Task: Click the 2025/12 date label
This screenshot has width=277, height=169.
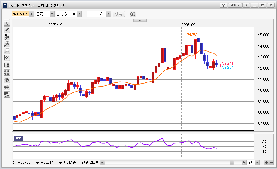Action: (55, 25)
